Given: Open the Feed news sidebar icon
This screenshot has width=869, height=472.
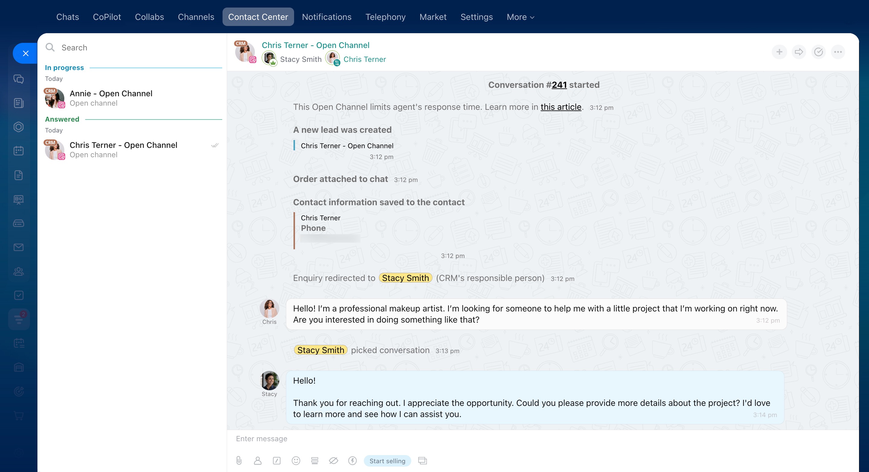Looking at the screenshot, I should pos(18,103).
